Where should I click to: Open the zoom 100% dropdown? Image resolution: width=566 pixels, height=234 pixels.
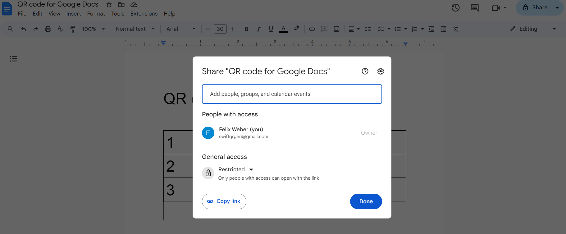pyautogui.click(x=93, y=29)
